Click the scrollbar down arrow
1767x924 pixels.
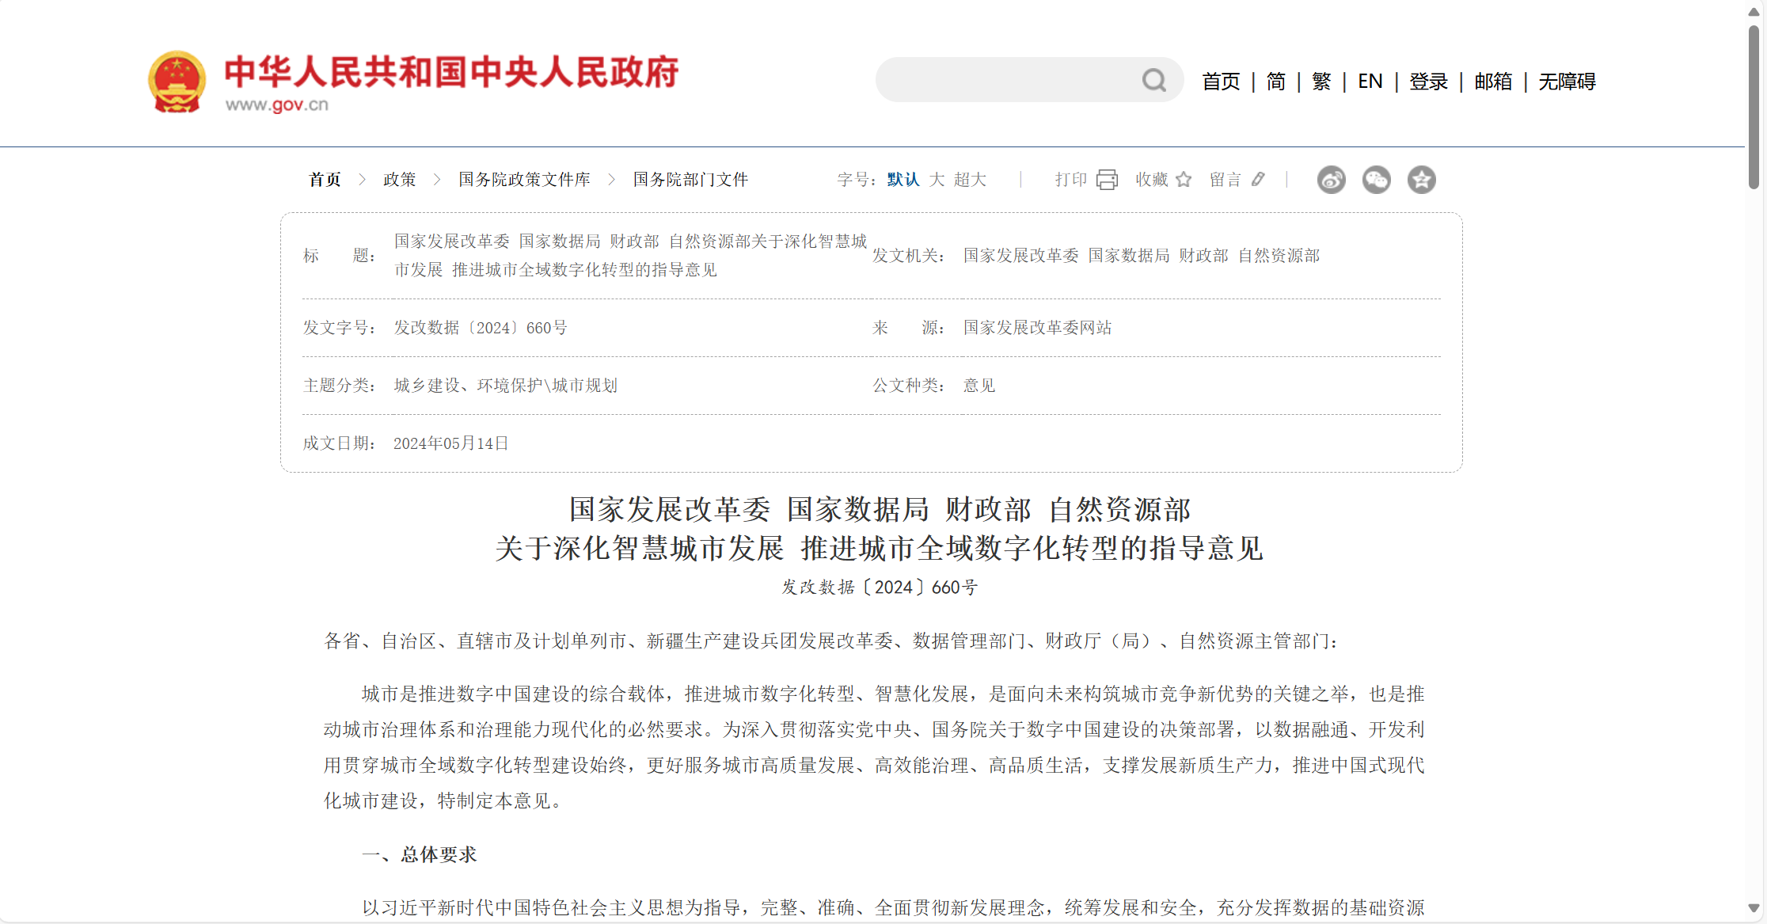(x=1754, y=908)
